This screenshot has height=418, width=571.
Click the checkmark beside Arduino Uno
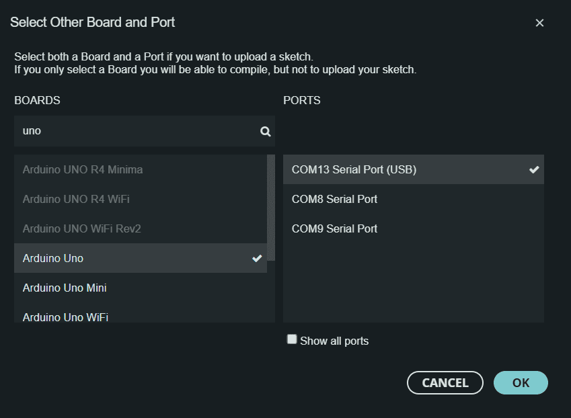pos(257,258)
